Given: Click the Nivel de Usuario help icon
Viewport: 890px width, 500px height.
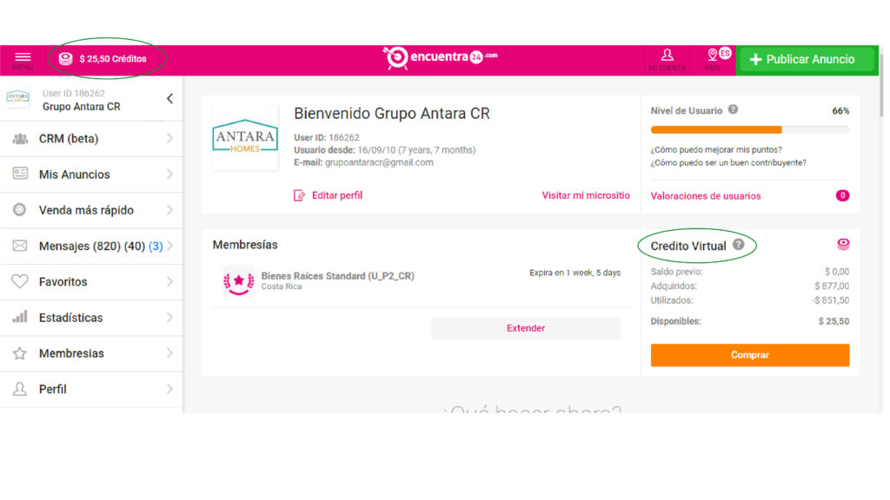Looking at the screenshot, I should (x=734, y=109).
